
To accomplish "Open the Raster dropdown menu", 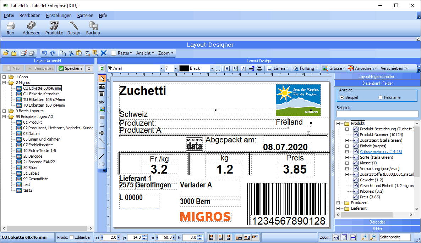I will point(125,53).
